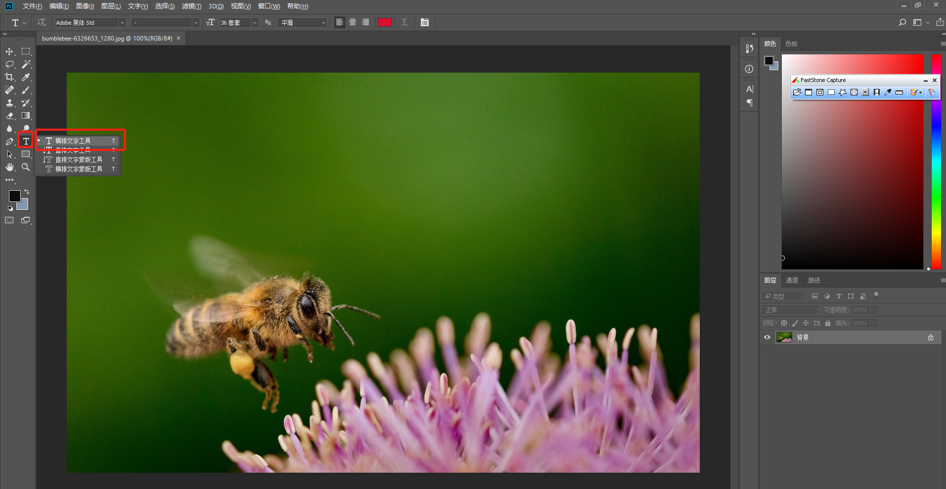The width and height of the screenshot is (946, 489).
Task: Select the Rectangle shape tool
Action: (26, 154)
